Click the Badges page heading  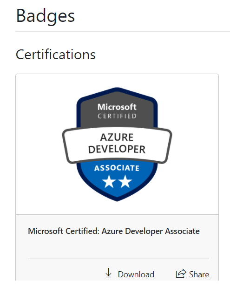pyautogui.click(x=46, y=16)
